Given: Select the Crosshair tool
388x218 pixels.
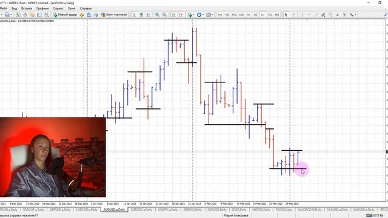Looking at the screenshot, I should 293,15.
